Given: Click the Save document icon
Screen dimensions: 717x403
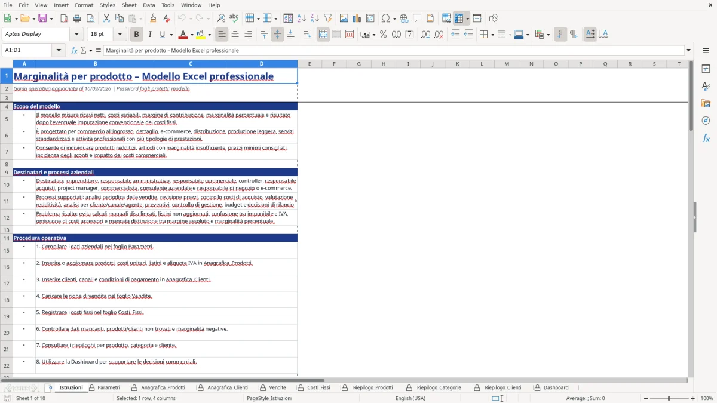Looking at the screenshot, I should [42, 19].
